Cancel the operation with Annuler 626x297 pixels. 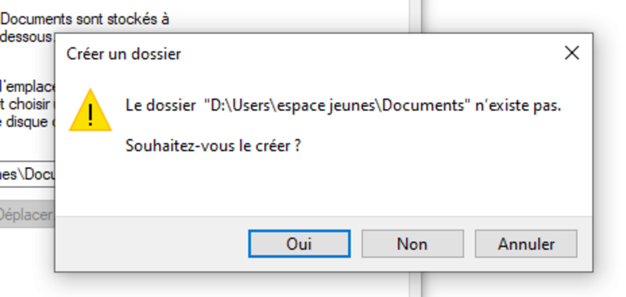point(526,244)
